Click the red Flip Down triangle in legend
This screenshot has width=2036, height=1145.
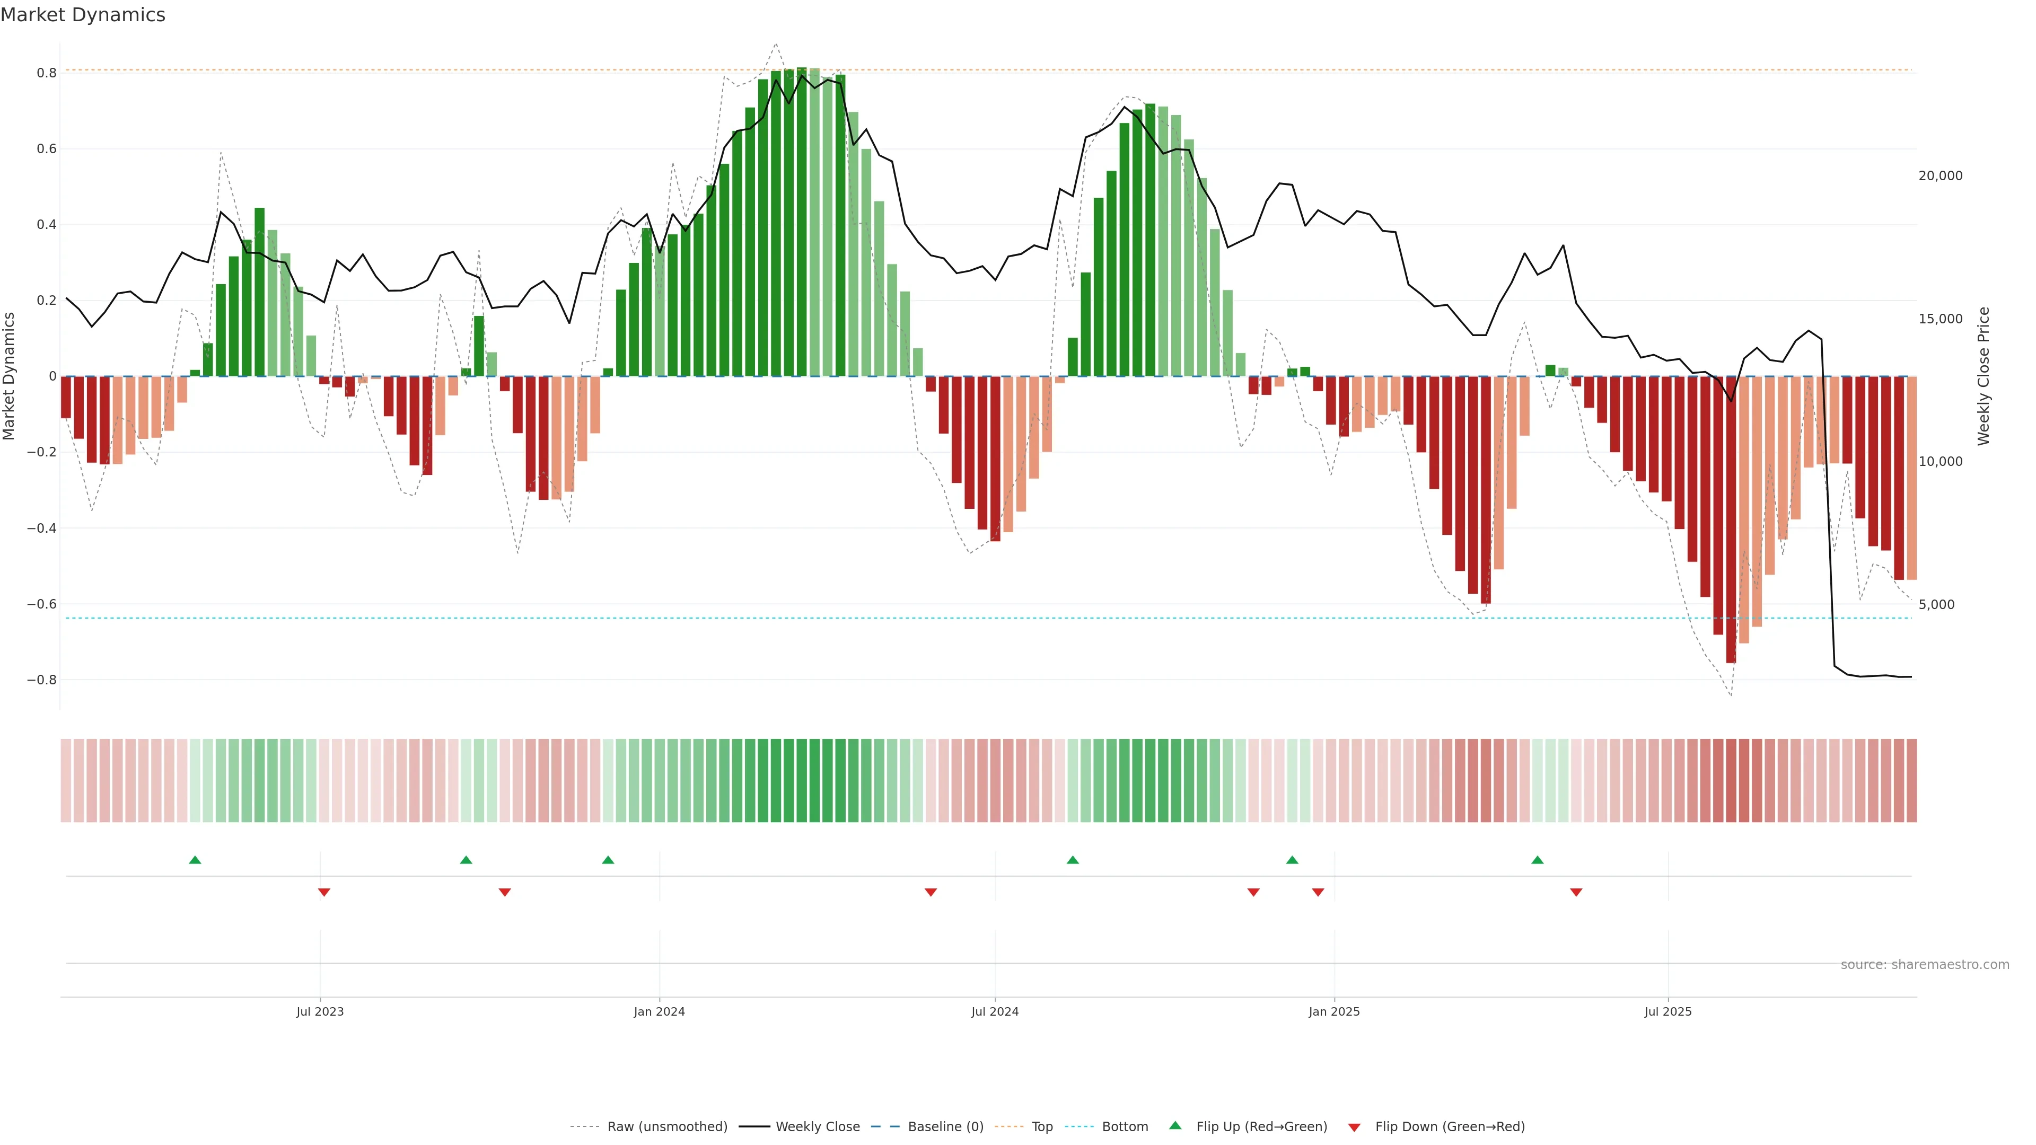[1354, 1127]
